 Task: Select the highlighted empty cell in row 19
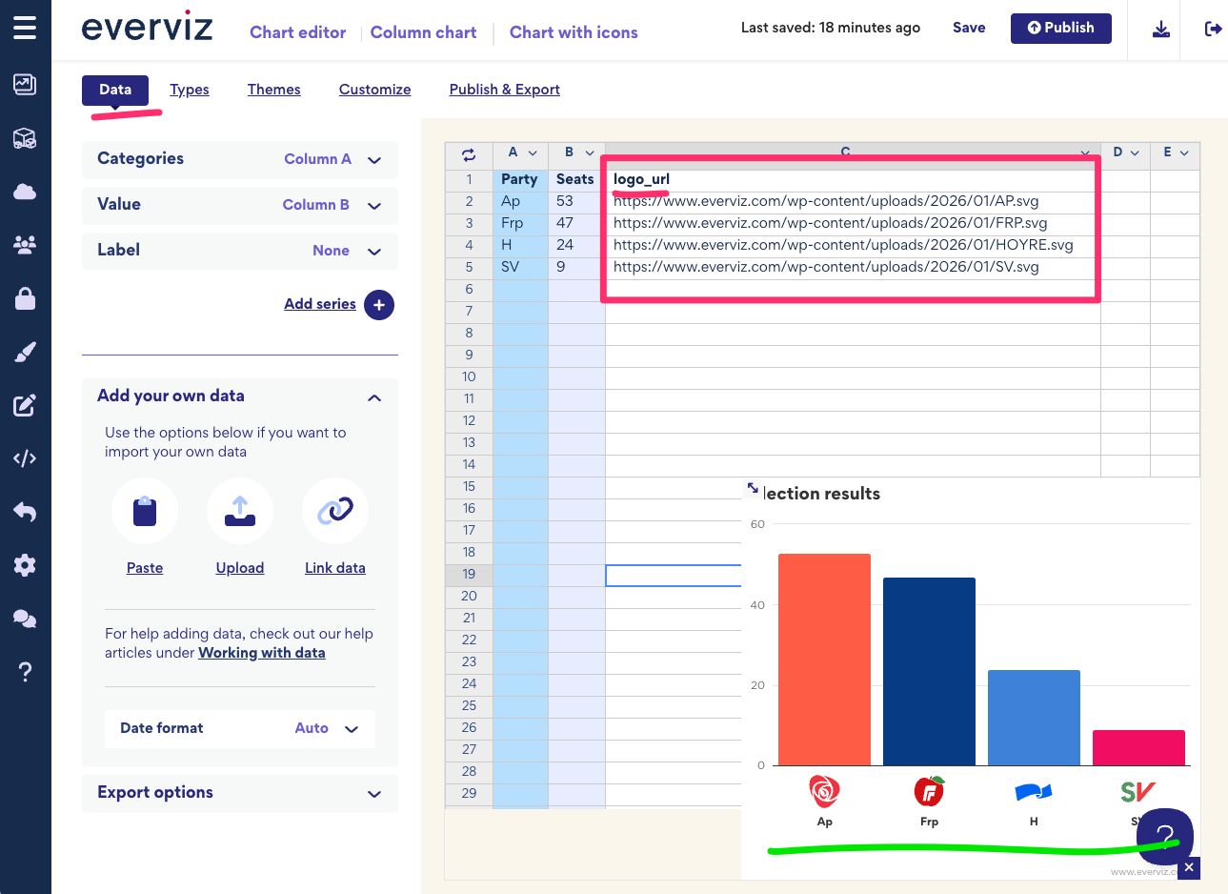674,575
